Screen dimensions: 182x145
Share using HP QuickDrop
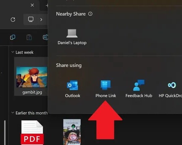pos(170,89)
